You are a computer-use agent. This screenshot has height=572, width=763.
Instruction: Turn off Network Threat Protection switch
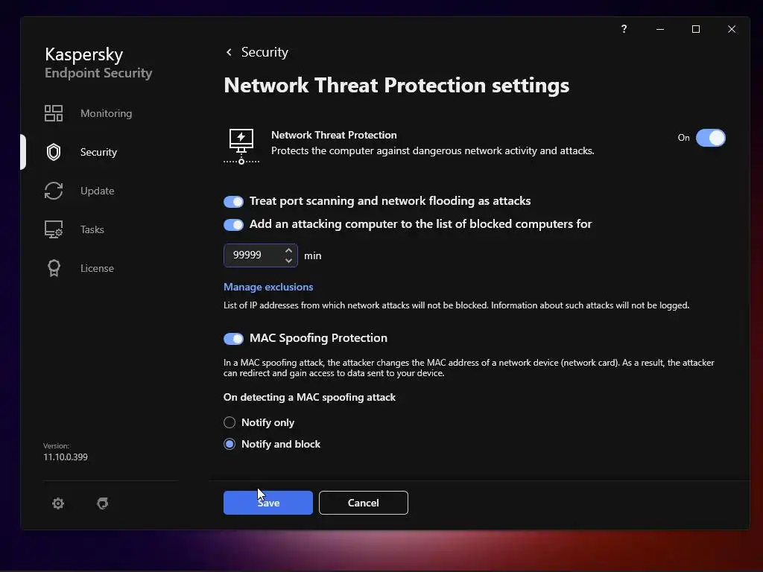point(710,138)
